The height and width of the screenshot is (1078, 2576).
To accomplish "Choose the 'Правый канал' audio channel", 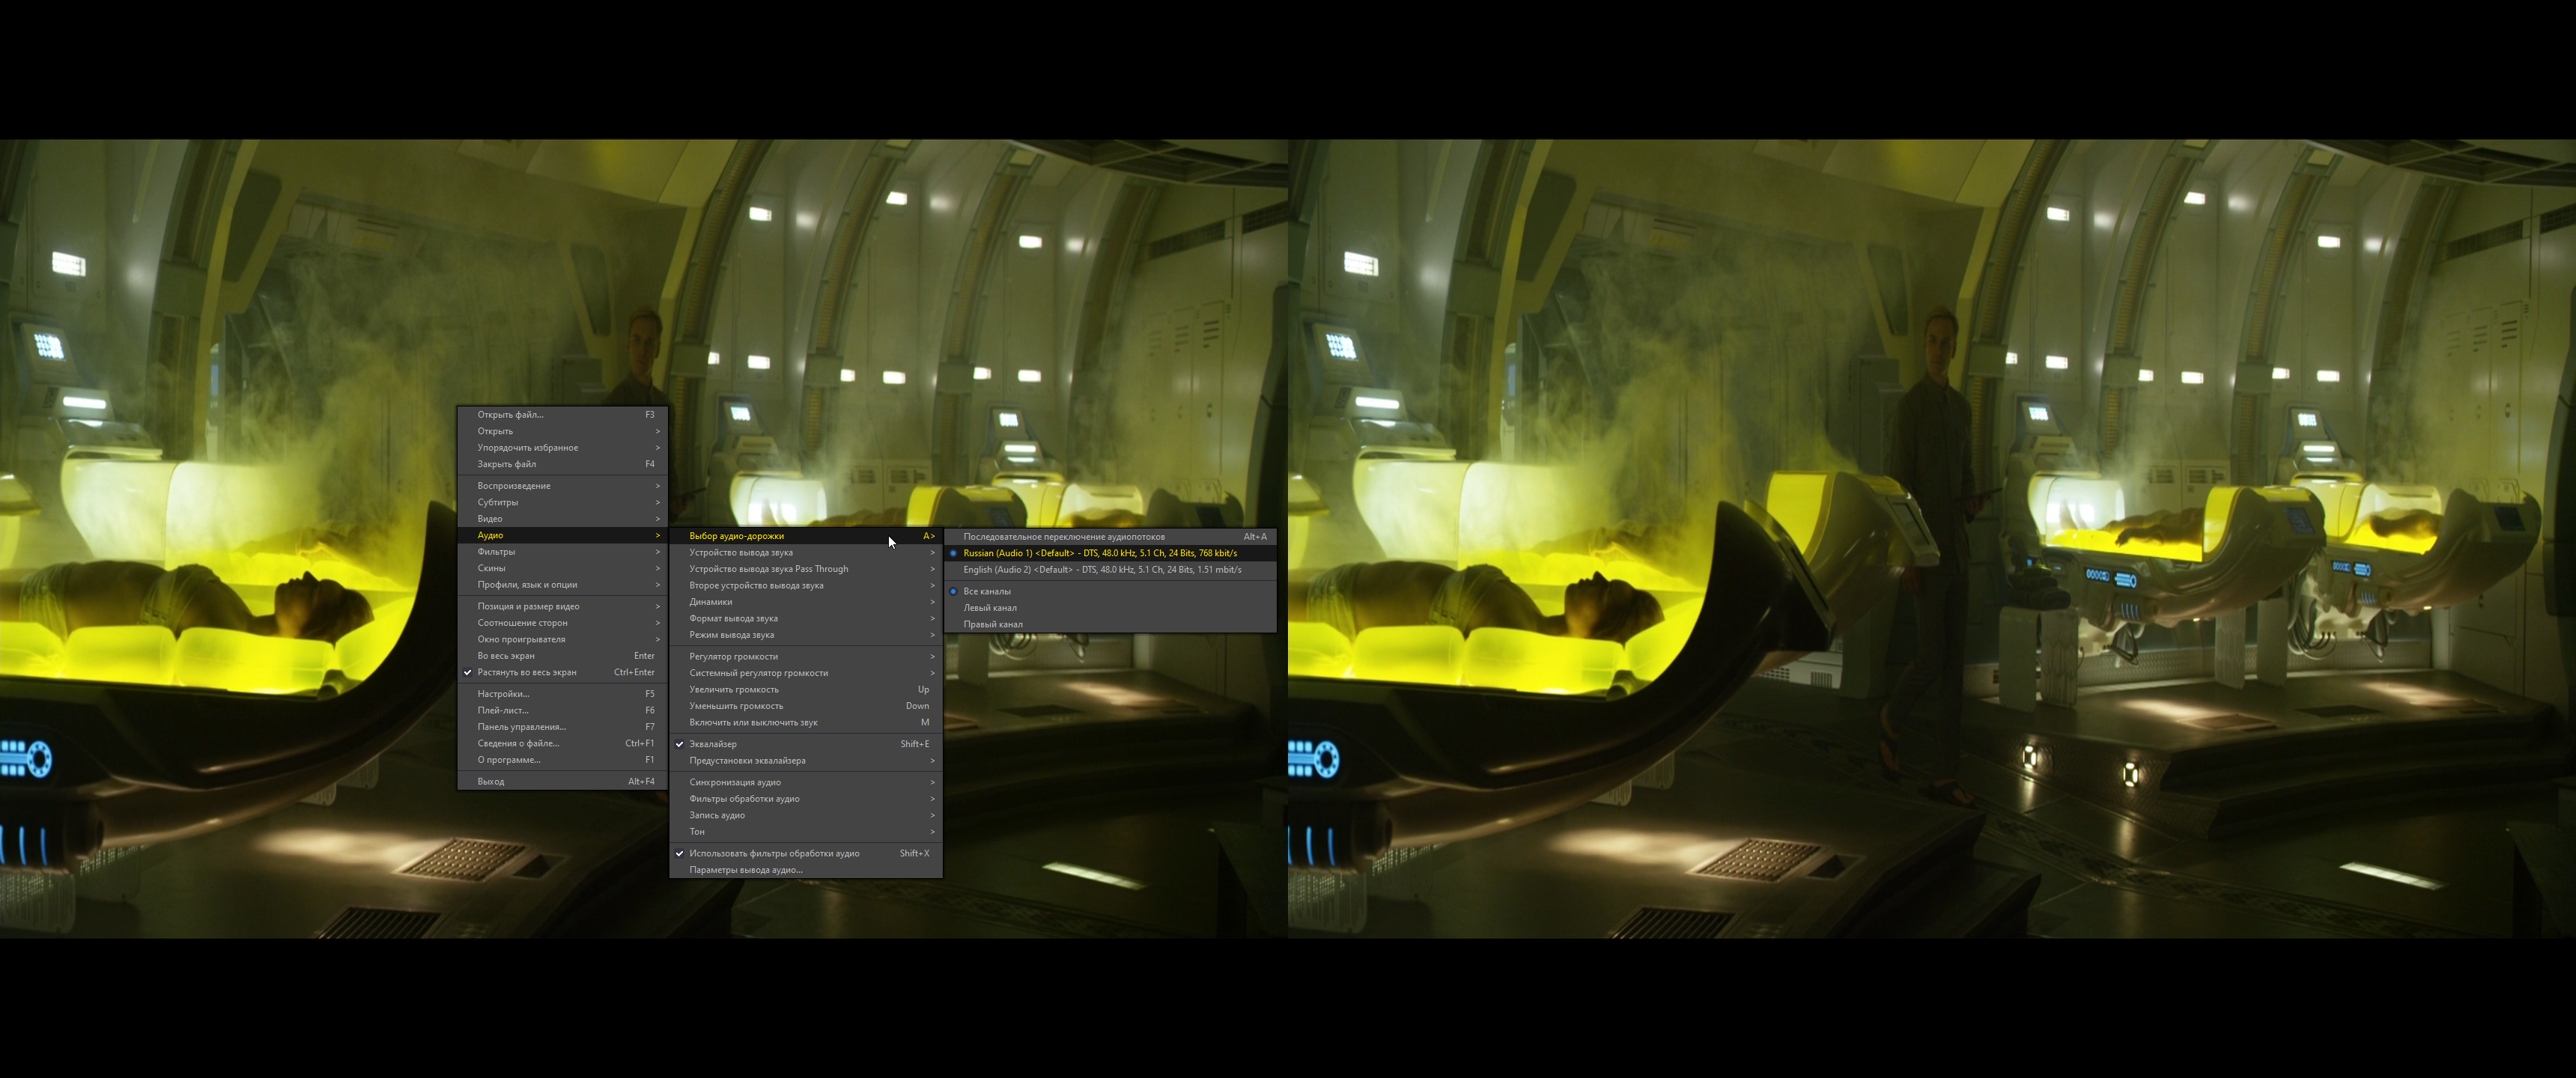I will click(992, 624).
